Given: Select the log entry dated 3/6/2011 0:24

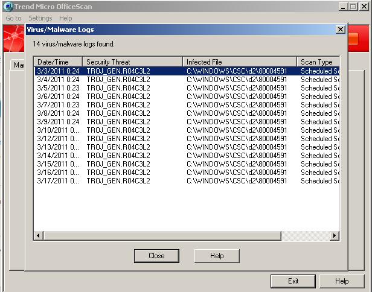Looking at the screenshot, I should point(187,97).
